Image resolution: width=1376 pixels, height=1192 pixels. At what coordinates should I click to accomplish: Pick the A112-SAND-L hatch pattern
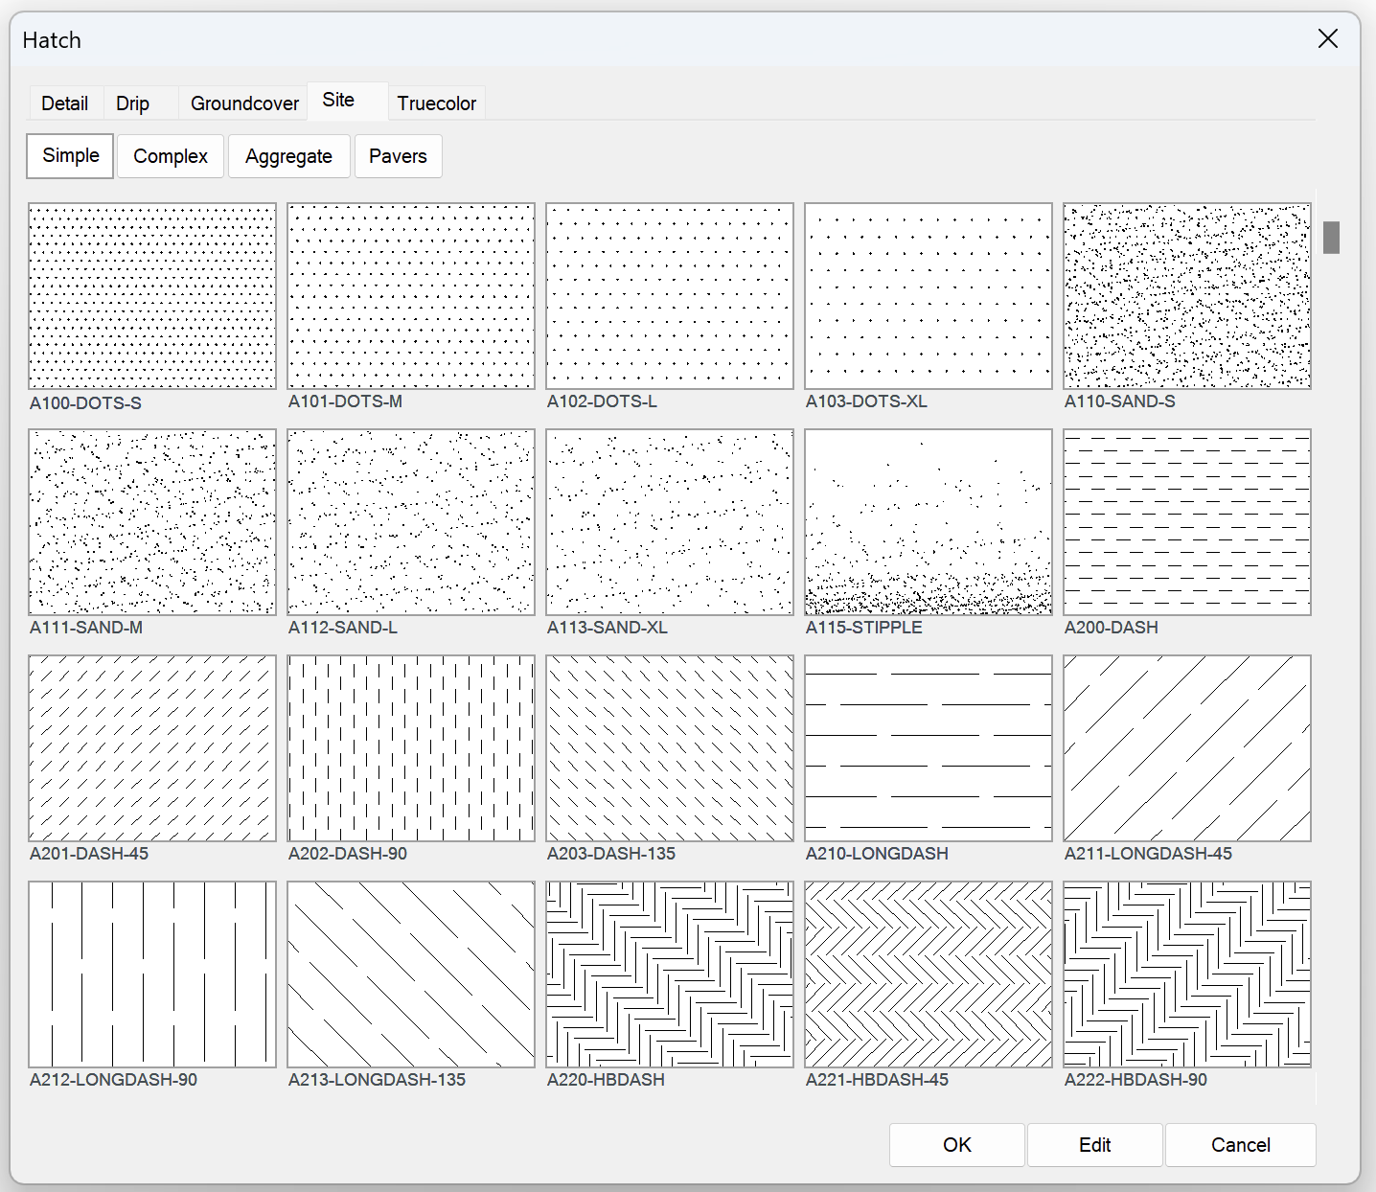[x=411, y=522]
